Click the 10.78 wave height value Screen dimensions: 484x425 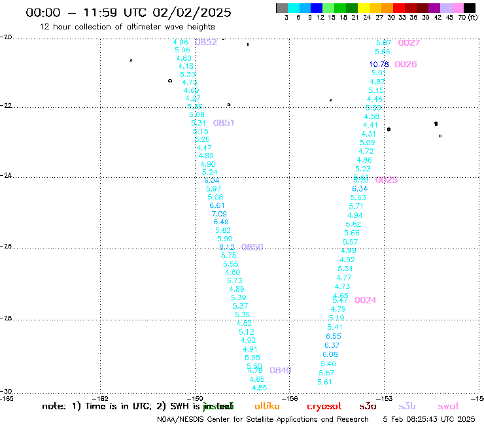(379, 64)
